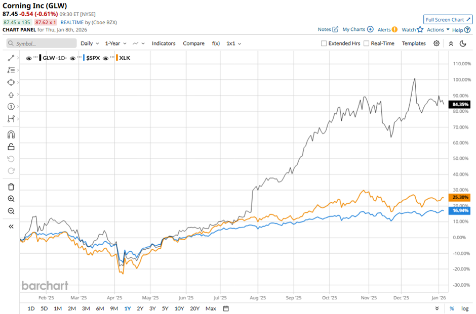Select the trend line drawing tool
Viewport: 476px width, 314px height.
pyautogui.click(x=11, y=58)
